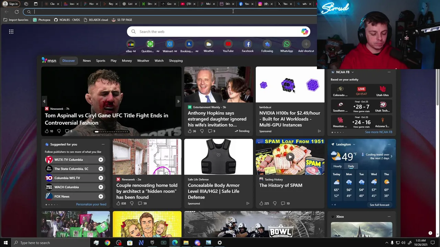Play the History of SPAM video
Screen dimensions: 440x247
coord(290,157)
